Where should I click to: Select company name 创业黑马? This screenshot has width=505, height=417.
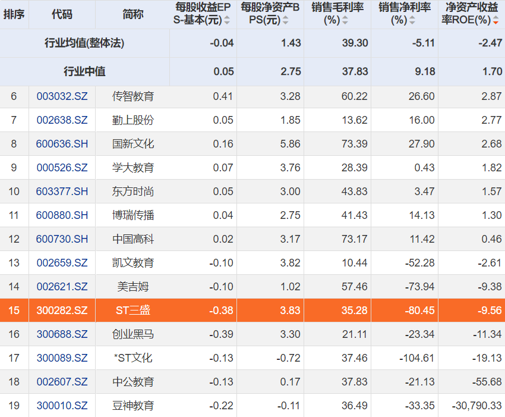pyautogui.click(x=133, y=334)
